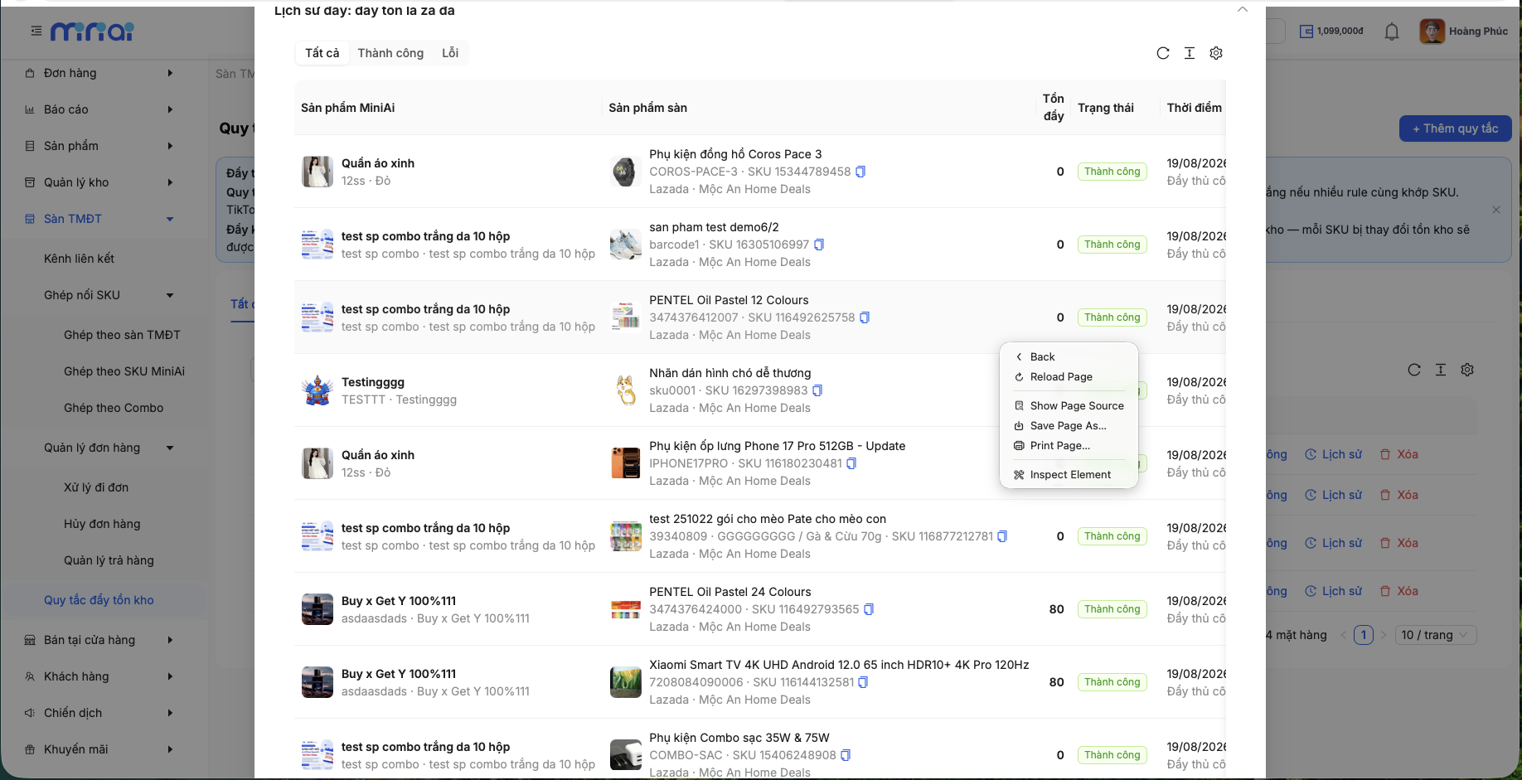1522x780 pixels.
Task: Choose Inspect Element in context menu
Action: click(x=1069, y=475)
